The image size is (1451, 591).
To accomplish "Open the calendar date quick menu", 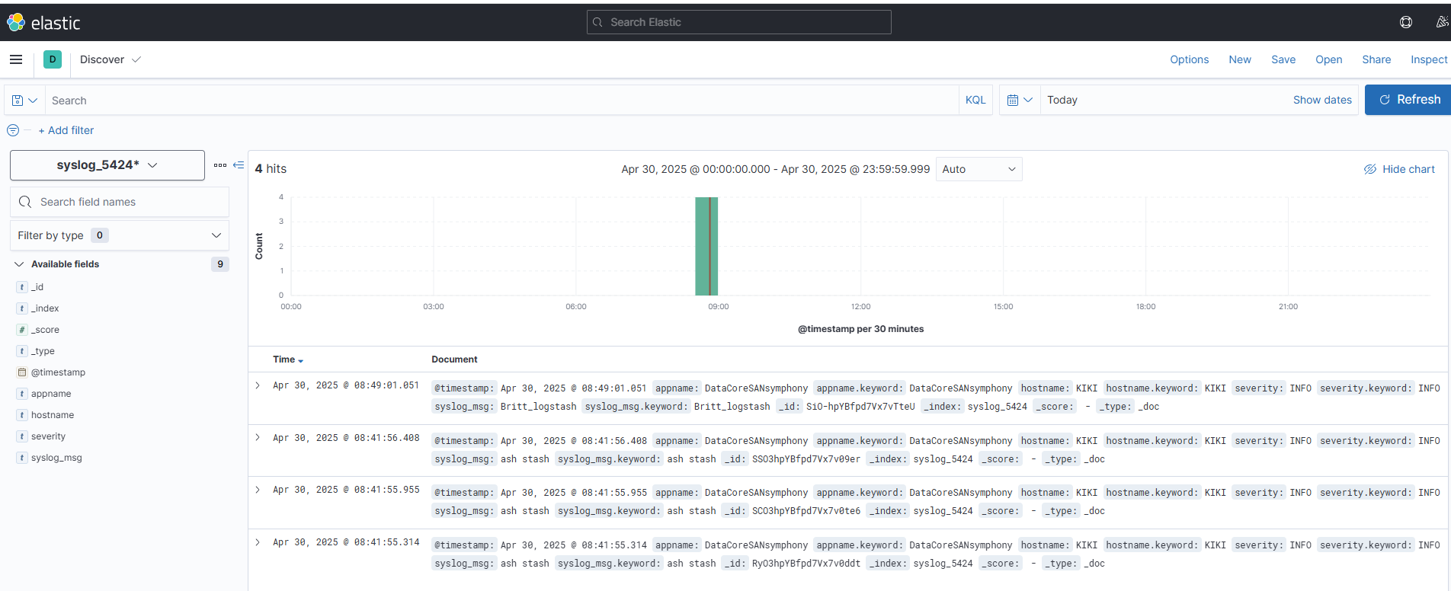I will click(x=1019, y=101).
